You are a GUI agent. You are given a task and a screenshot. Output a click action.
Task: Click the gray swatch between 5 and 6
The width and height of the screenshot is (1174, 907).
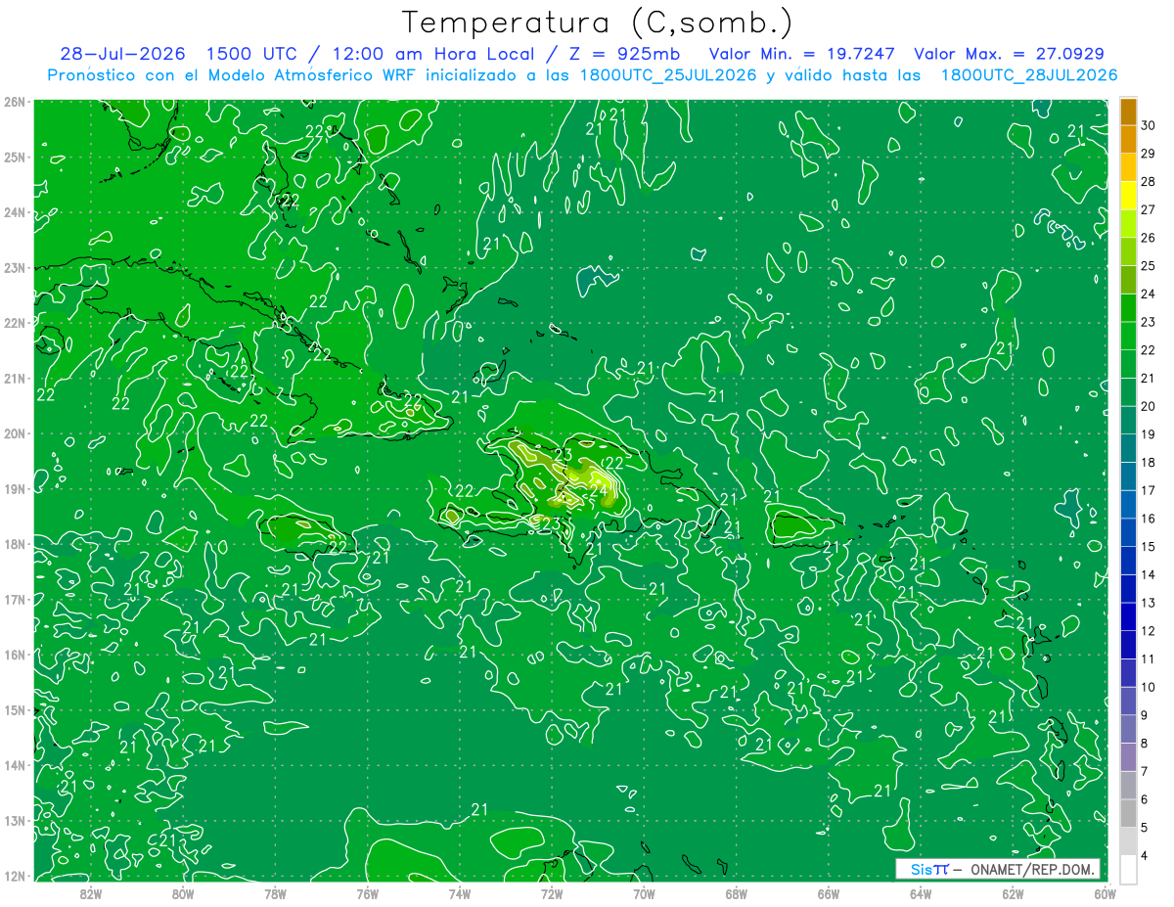pos(1128,813)
